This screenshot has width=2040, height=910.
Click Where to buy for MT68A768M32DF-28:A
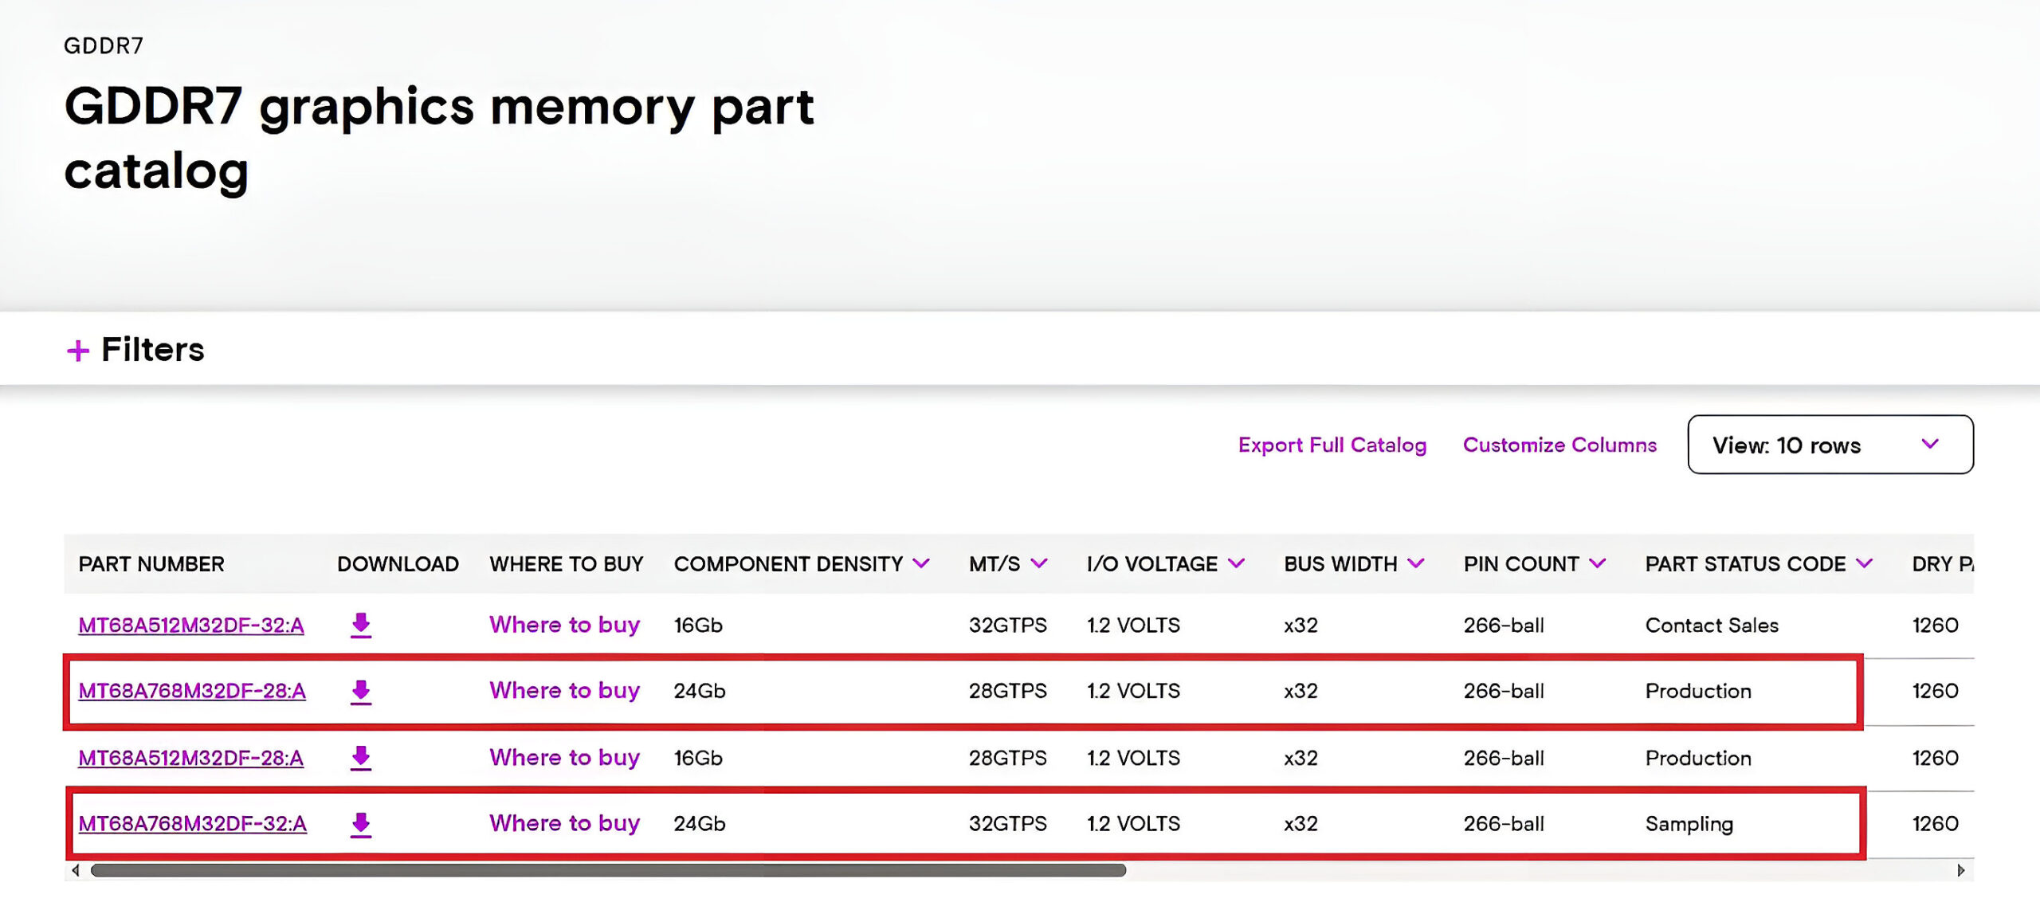(x=565, y=691)
